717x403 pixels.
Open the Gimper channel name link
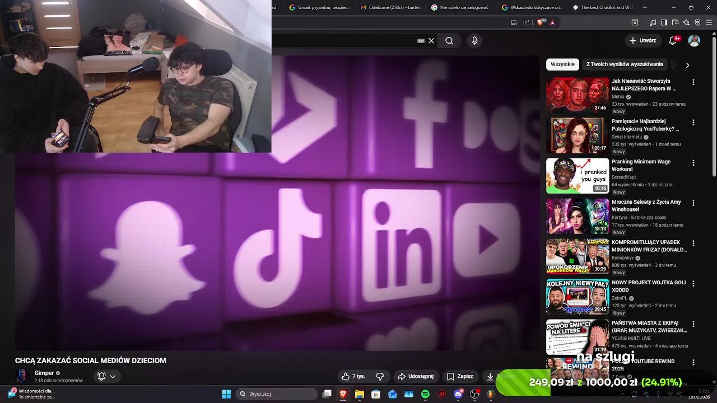pos(44,373)
